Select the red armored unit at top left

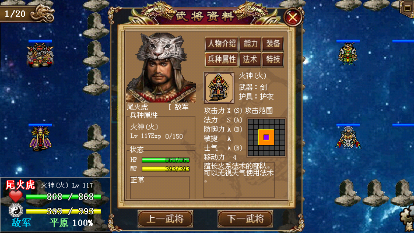tap(40, 55)
